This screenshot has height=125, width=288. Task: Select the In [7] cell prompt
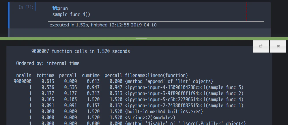click(x=26, y=7)
